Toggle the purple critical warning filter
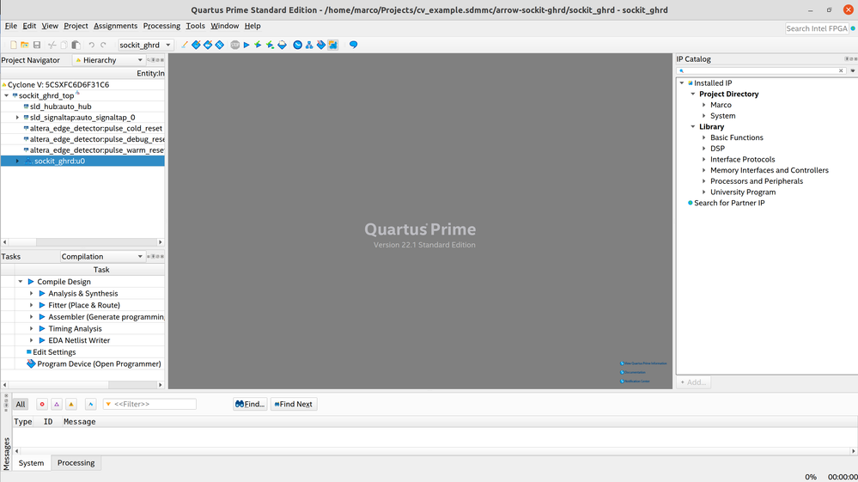 coord(57,405)
